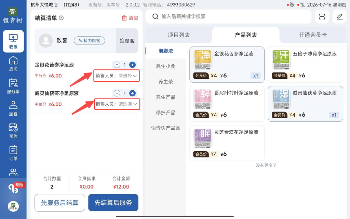Screen dimensions: 350x219
Task: Click the 先结算后服务 button
Action: (113, 203)
